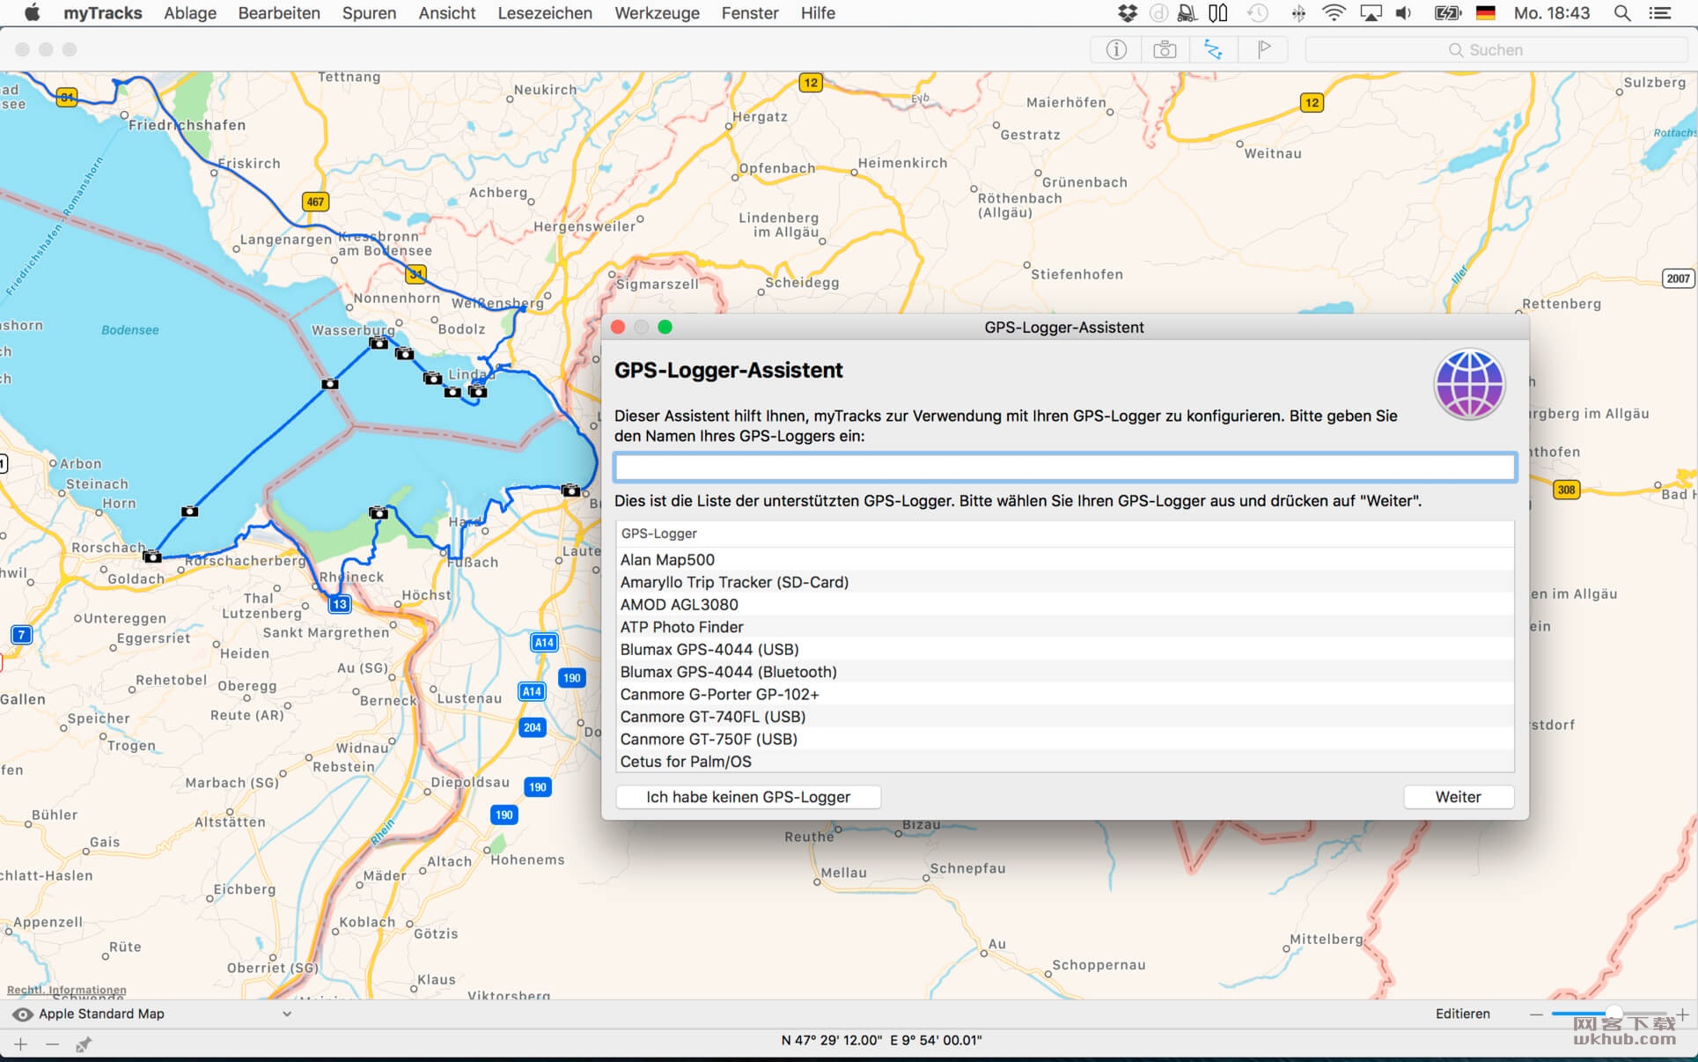Viewport: 1698px width, 1062px height.
Task: Click the add plus button bottom left
Action: pos(21,1044)
